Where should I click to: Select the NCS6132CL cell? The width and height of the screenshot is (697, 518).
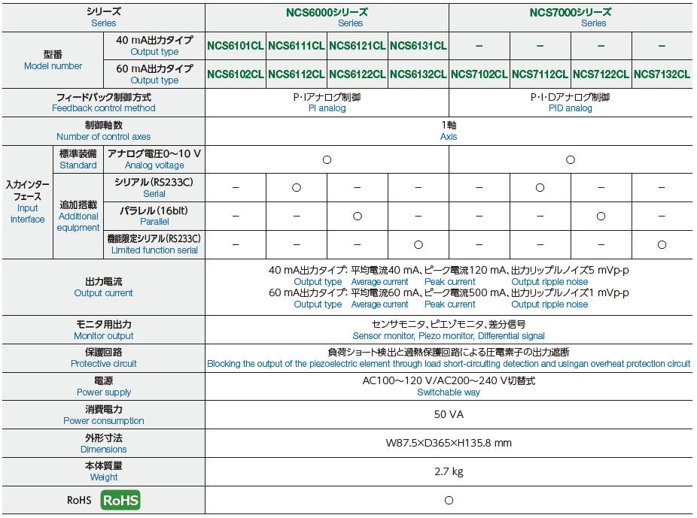pyautogui.click(x=419, y=74)
